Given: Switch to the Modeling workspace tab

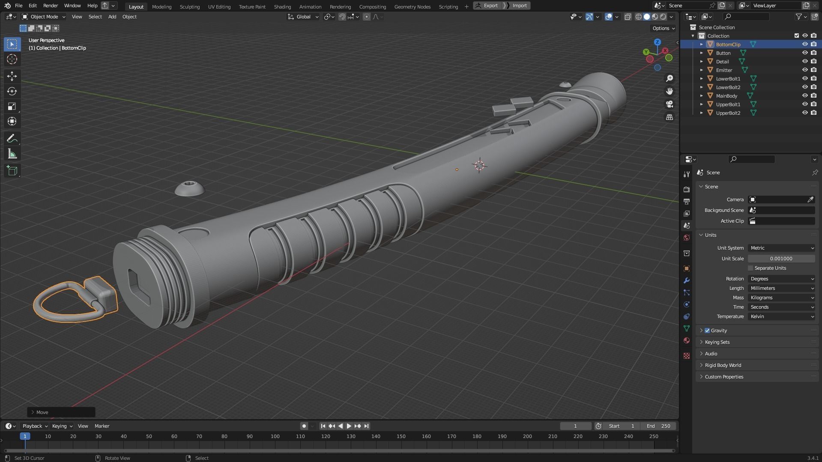Looking at the screenshot, I should tap(161, 6).
